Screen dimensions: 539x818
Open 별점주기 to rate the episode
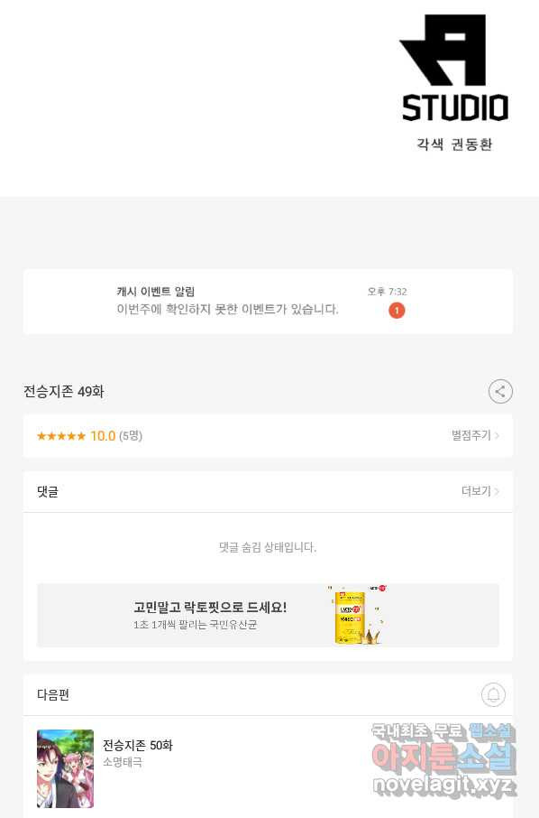click(x=470, y=435)
